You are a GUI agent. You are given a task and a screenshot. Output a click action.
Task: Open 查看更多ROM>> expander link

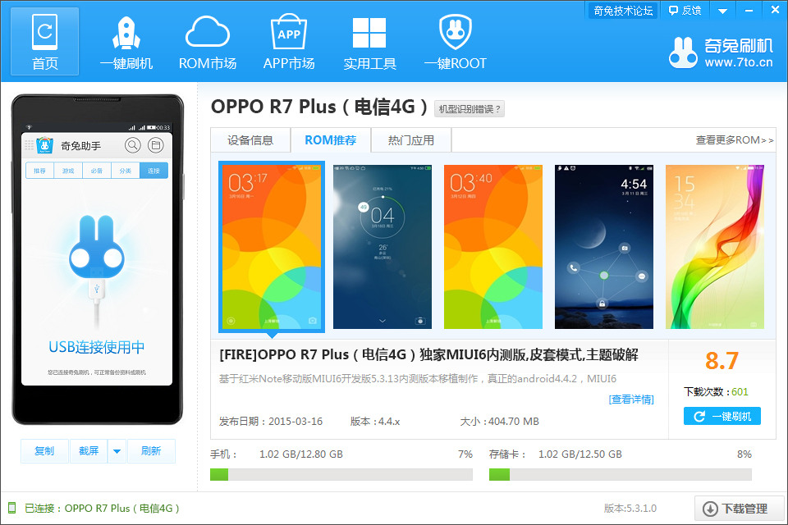click(734, 140)
